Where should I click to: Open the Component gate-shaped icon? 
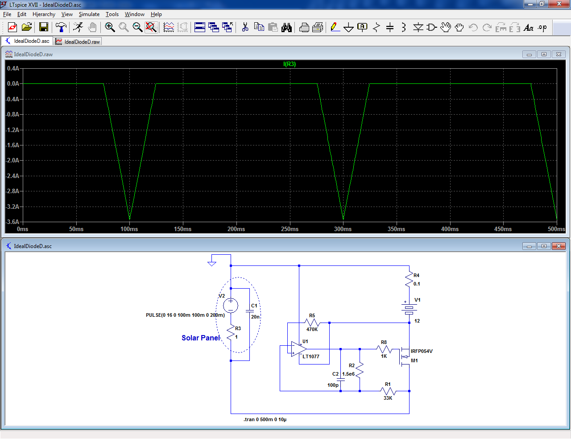pyautogui.click(x=431, y=28)
